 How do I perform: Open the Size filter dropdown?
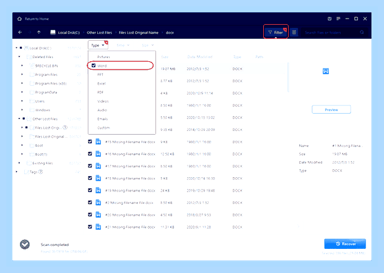[x=147, y=45]
